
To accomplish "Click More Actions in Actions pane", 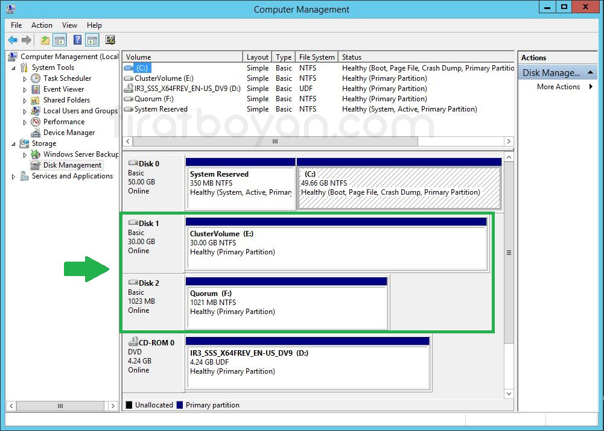I will 559,87.
